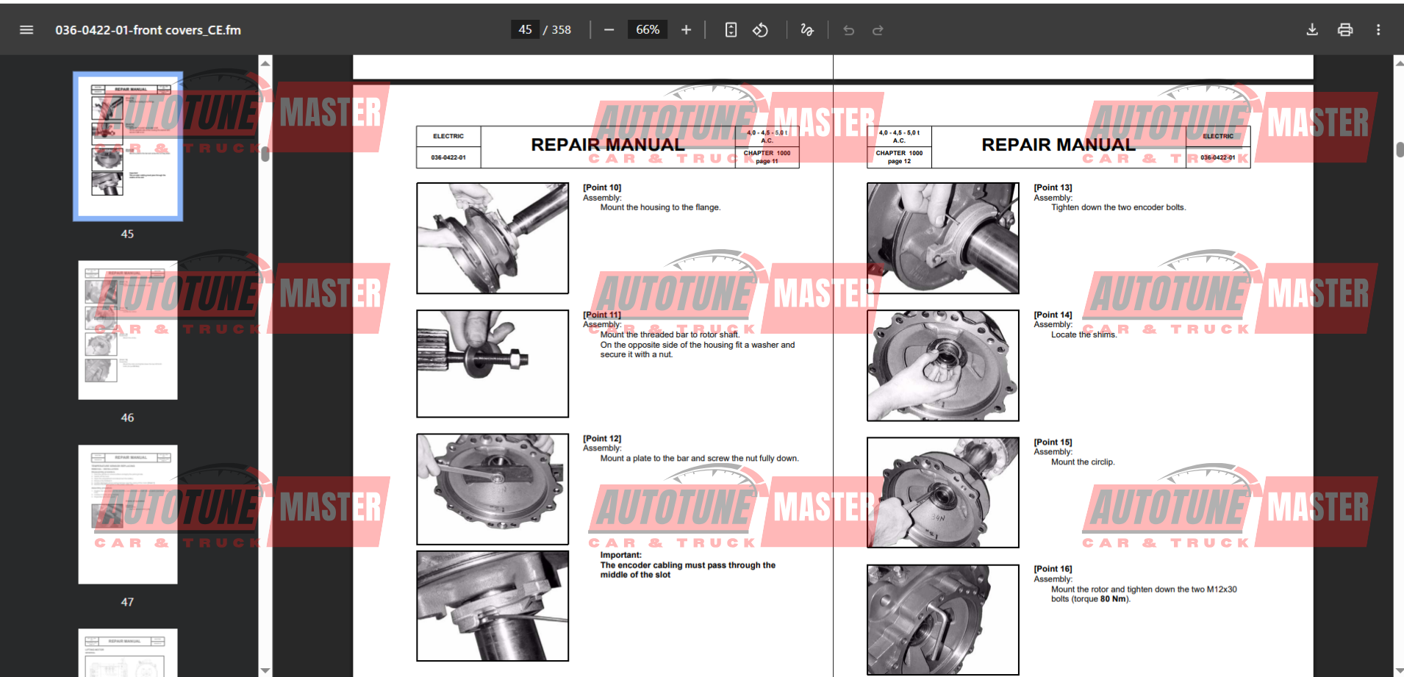Click the zoom in plus icon
Viewport: 1404px width, 677px height.
tap(686, 30)
